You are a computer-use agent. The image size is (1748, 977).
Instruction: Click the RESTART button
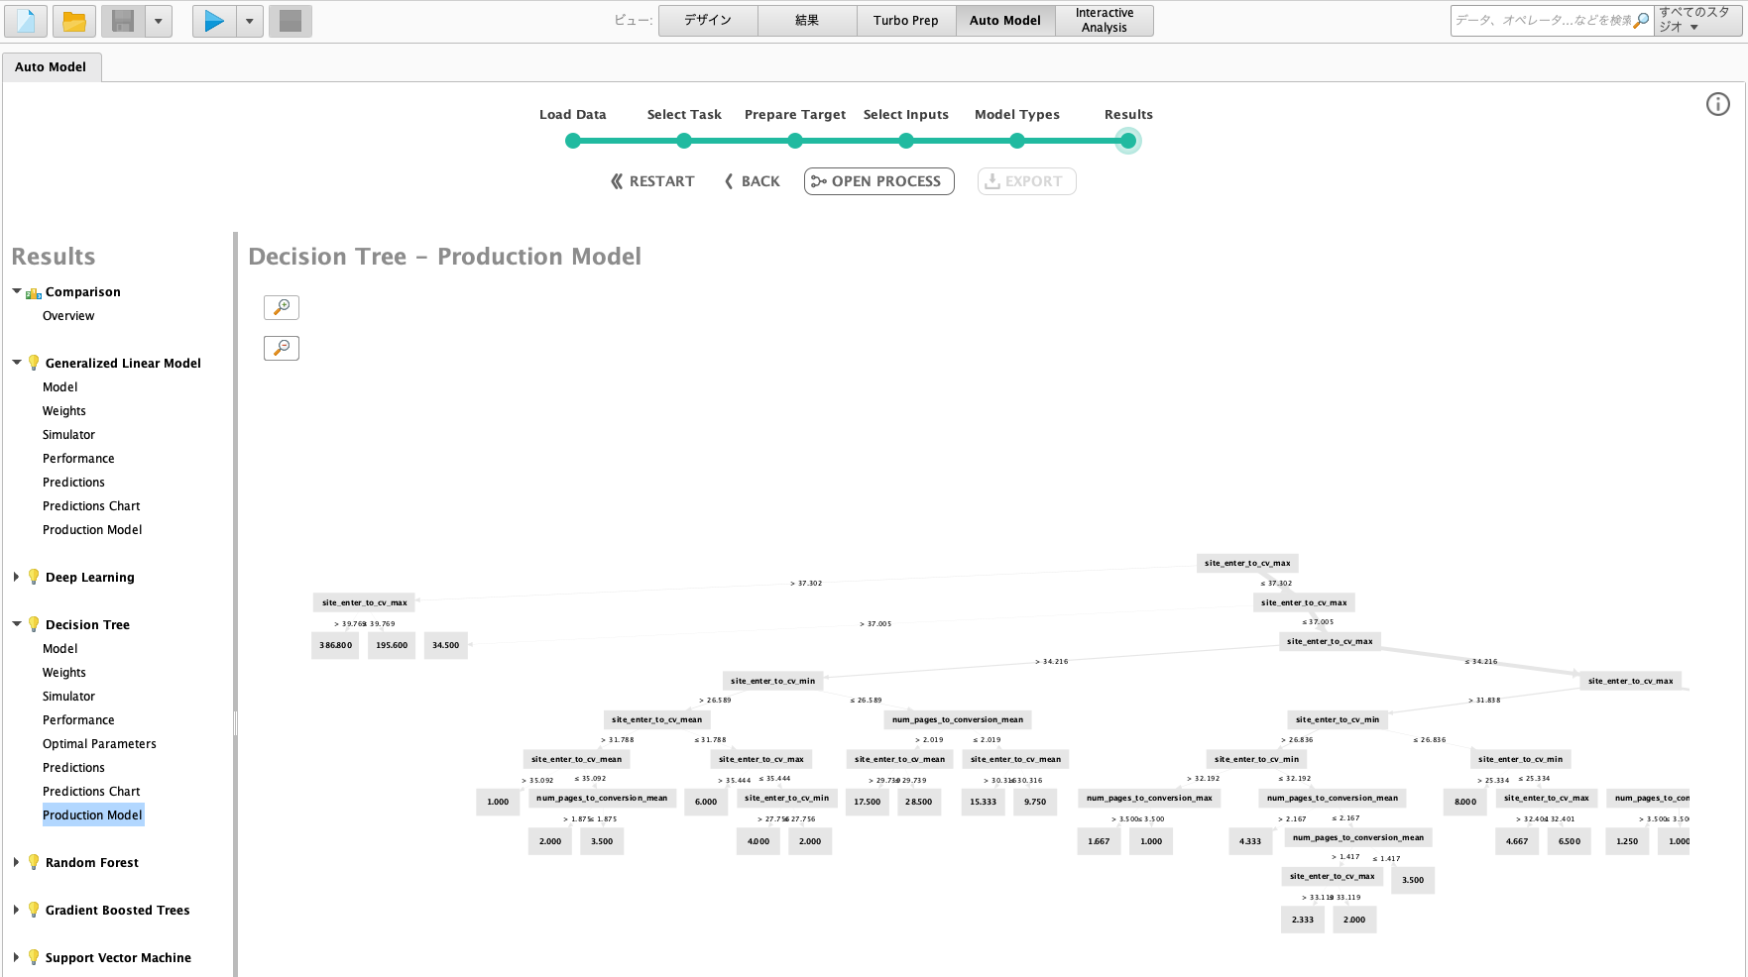point(652,181)
